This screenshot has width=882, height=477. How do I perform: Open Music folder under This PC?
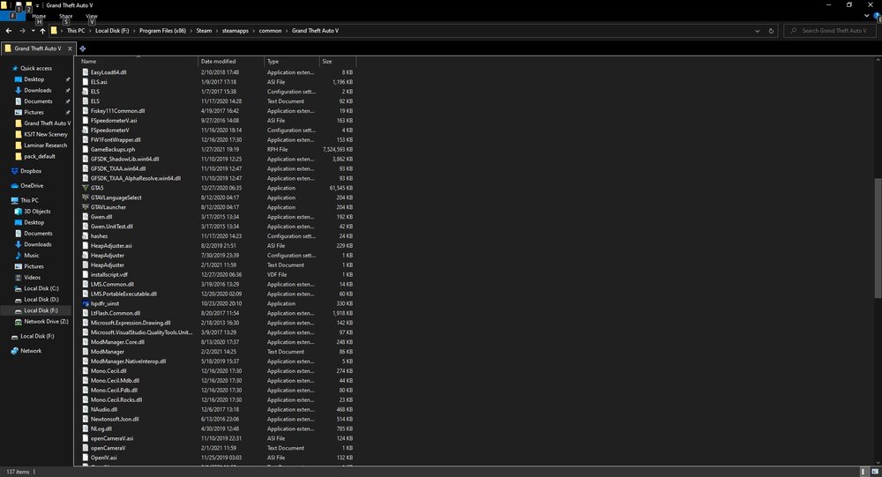click(32, 256)
